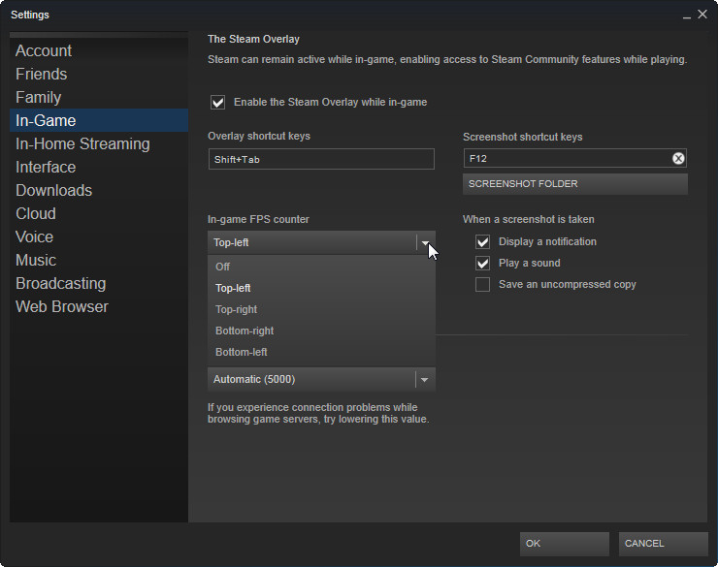Choose Top-right in the FPS counter list
This screenshot has width=718, height=567.
pyautogui.click(x=321, y=309)
